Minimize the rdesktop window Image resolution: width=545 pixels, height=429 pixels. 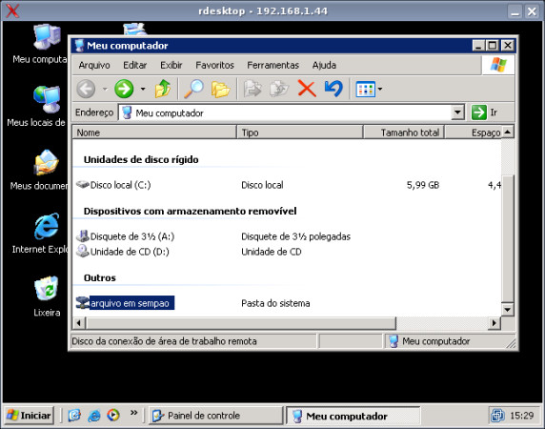coord(515,11)
